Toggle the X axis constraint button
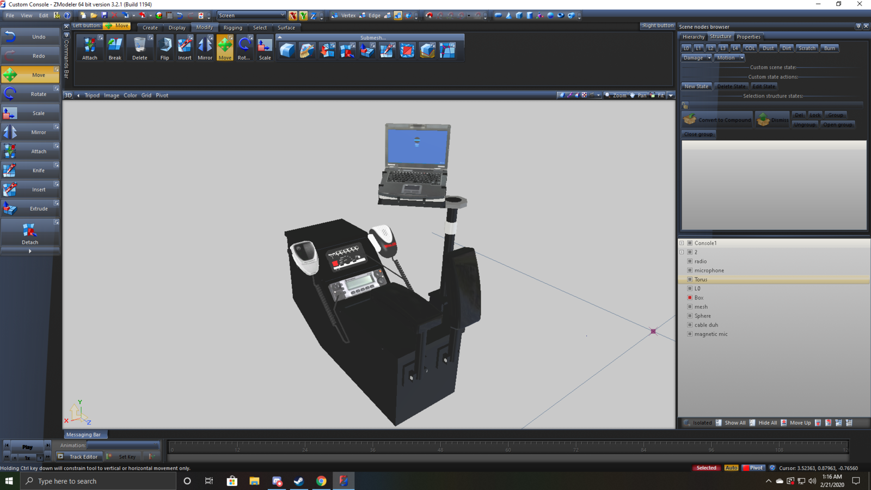This screenshot has width=871, height=490. 293,16
